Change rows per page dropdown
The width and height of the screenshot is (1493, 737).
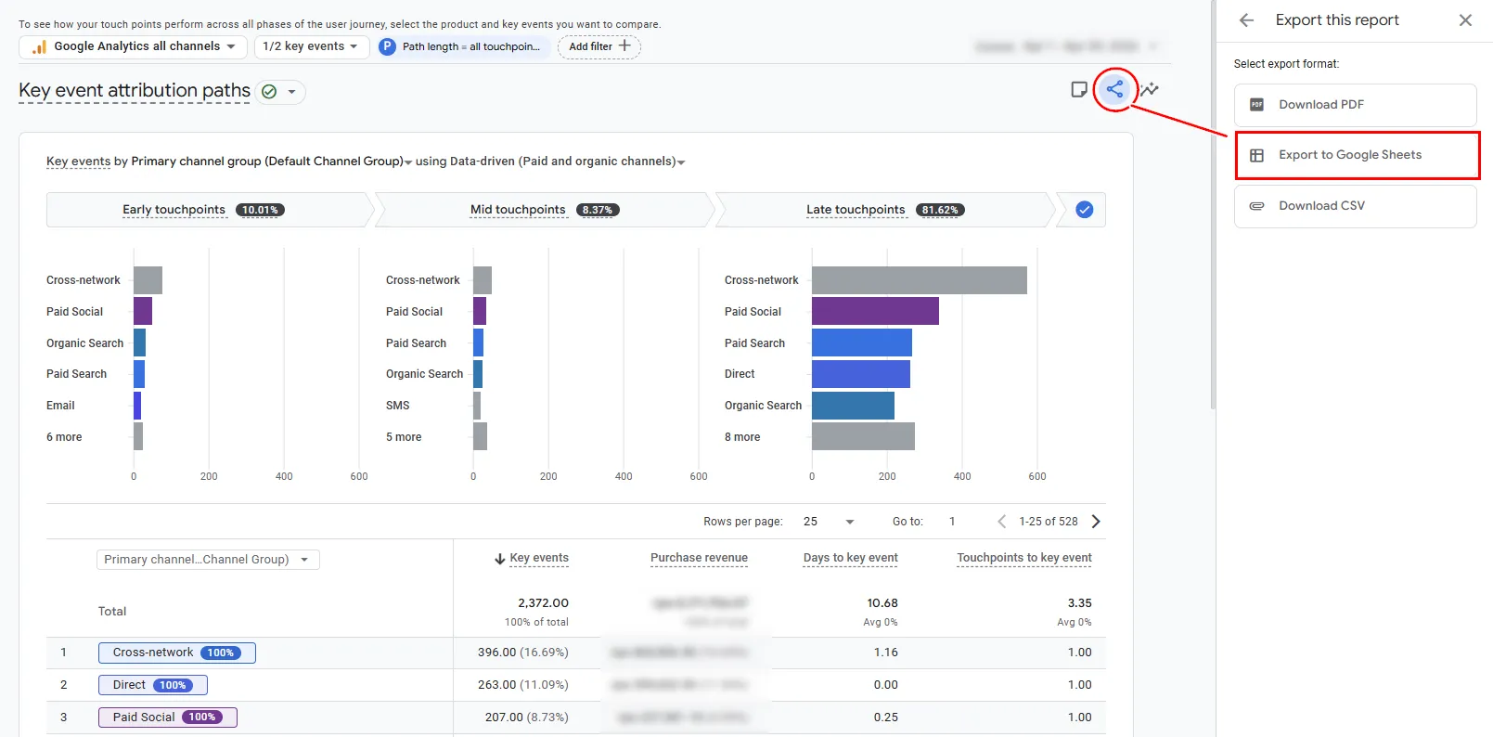coord(829,522)
